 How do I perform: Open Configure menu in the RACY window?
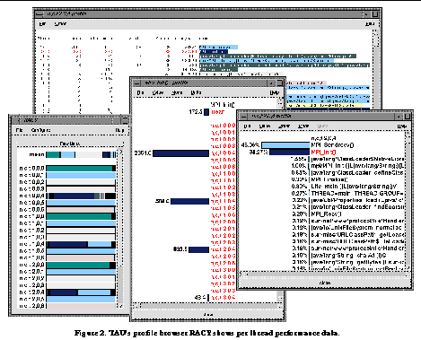point(41,130)
